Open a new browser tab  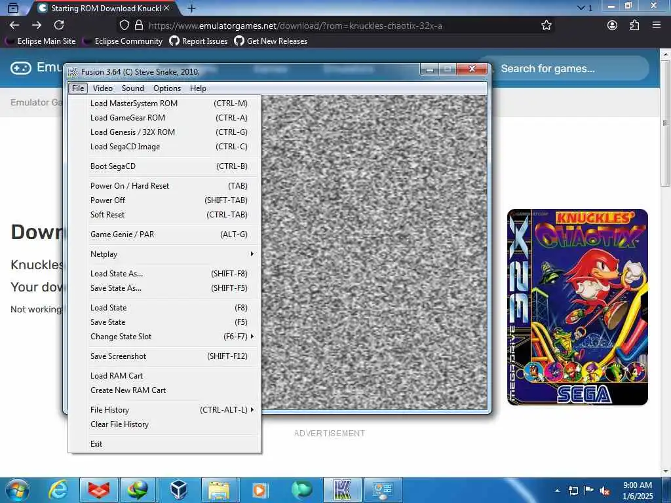pyautogui.click(x=192, y=8)
